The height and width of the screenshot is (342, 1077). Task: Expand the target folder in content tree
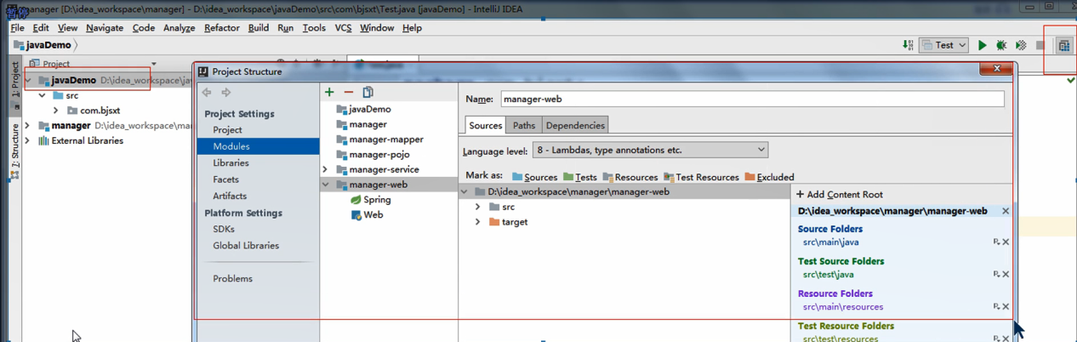[478, 222]
